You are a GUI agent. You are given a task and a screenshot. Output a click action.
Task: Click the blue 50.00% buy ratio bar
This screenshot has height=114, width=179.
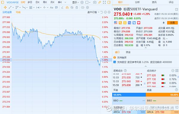tap(129, 95)
